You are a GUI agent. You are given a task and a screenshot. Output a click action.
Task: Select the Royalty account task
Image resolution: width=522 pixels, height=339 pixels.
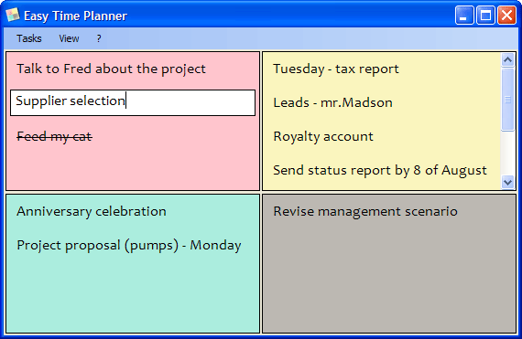pyautogui.click(x=323, y=136)
